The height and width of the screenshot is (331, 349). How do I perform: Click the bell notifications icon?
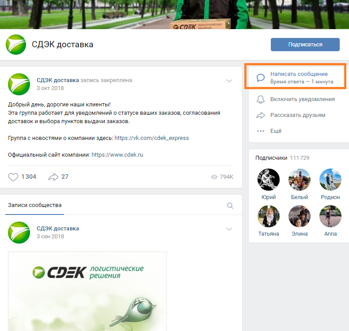click(260, 99)
